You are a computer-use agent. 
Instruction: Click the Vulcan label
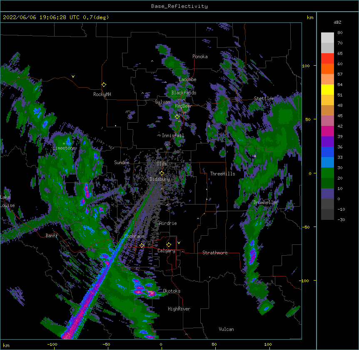tap(227, 329)
